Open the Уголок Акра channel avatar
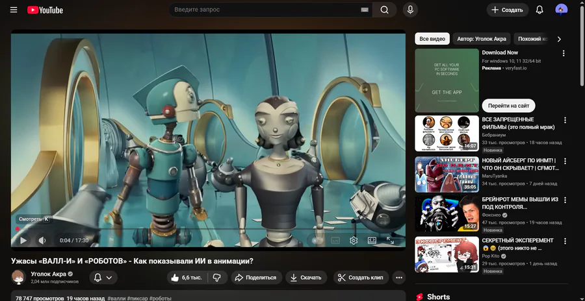 (18, 277)
